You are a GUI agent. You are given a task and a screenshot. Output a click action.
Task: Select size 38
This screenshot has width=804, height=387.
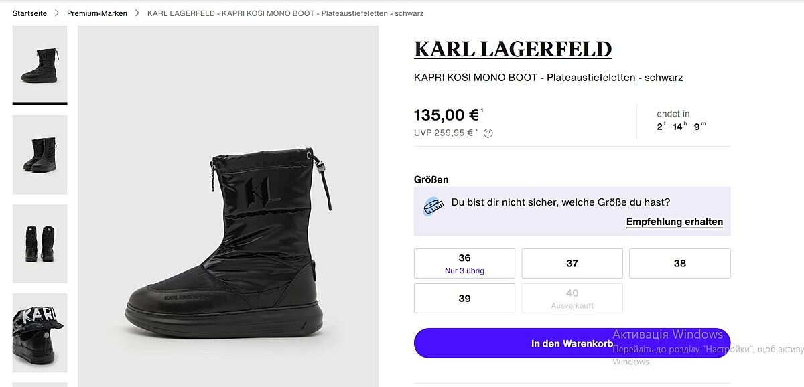pos(679,263)
